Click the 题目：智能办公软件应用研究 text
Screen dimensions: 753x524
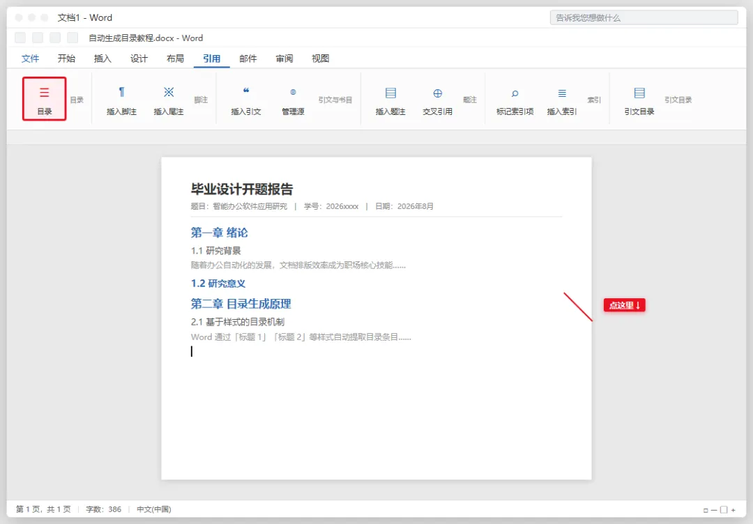[238, 206]
